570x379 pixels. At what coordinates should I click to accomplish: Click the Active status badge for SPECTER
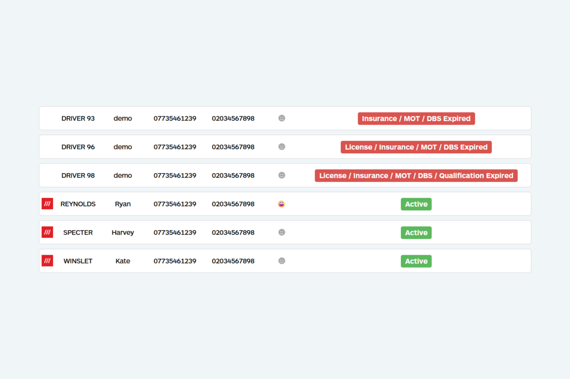coord(416,233)
